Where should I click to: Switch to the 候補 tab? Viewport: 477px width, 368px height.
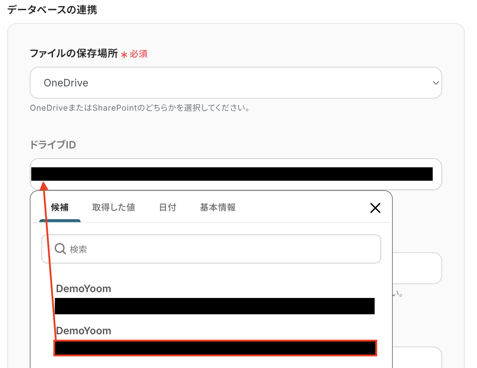coord(60,207)
